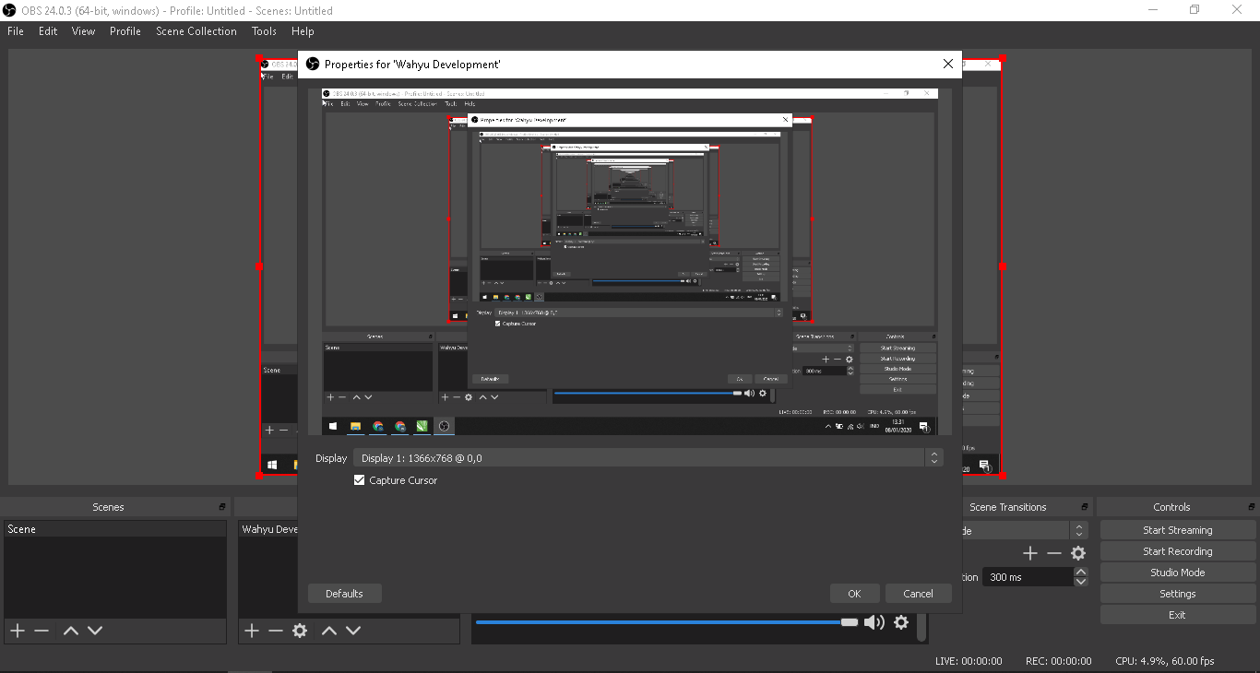Screen dimensions: 1260x673
Task: Decrease transition duration with down arrow
Action: click(x=1081, y=582)
